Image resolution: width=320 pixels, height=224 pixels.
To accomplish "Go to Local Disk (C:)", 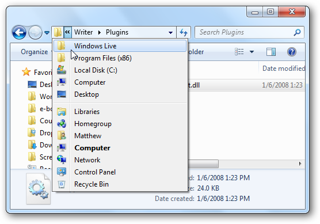I will coord(120,70).
